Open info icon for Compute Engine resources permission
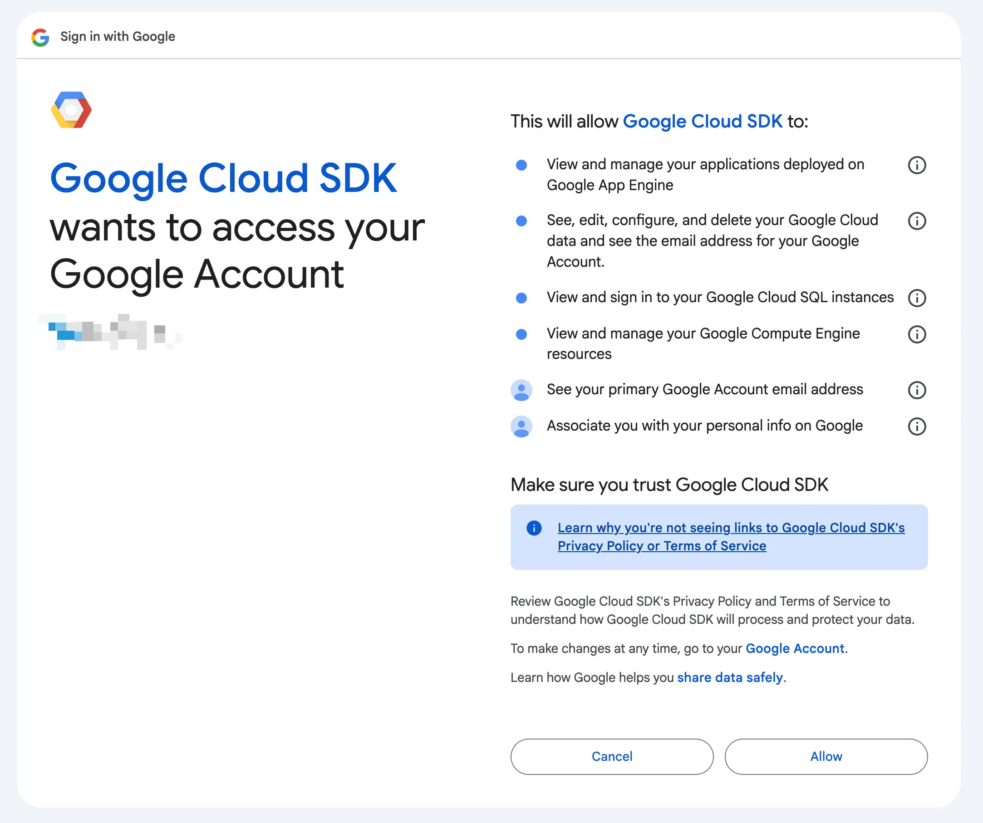The image size is (983, 823). [917, 334]
